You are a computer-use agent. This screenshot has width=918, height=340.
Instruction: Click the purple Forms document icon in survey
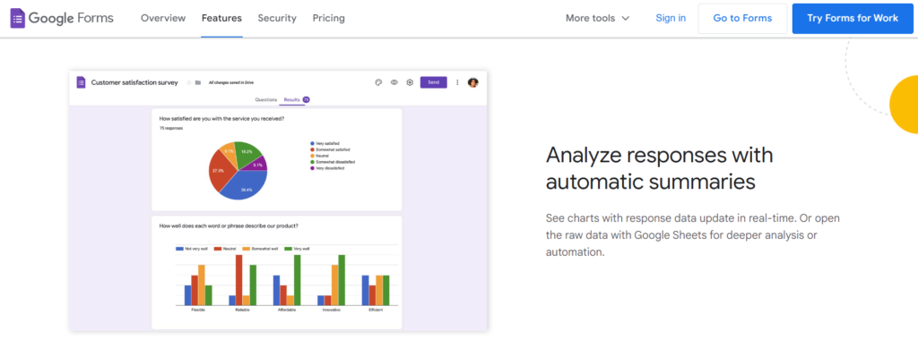click(81, 82)
